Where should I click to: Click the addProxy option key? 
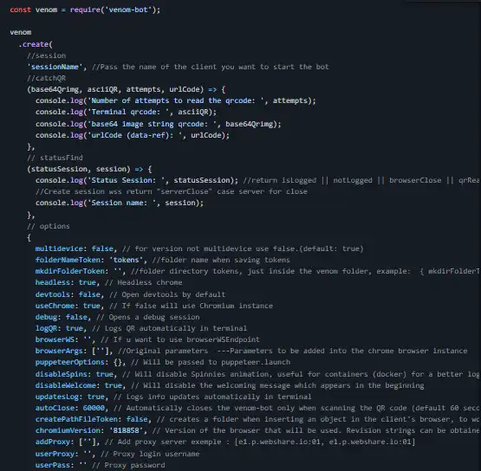coord(53,442)
